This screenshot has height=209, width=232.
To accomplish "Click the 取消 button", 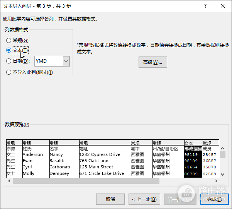I will click(110, 199).
